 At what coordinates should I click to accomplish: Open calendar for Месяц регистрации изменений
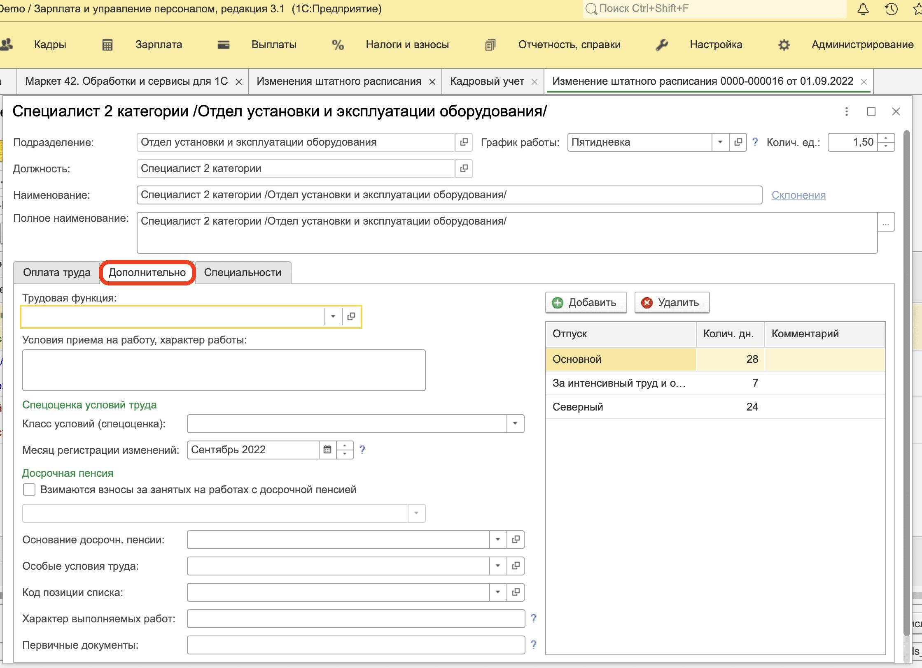point(327,450)
